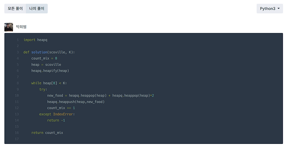This screenshot has height=147, width=291.
Task: Click the except IndexError line
Action: click(x=57, y=114)
